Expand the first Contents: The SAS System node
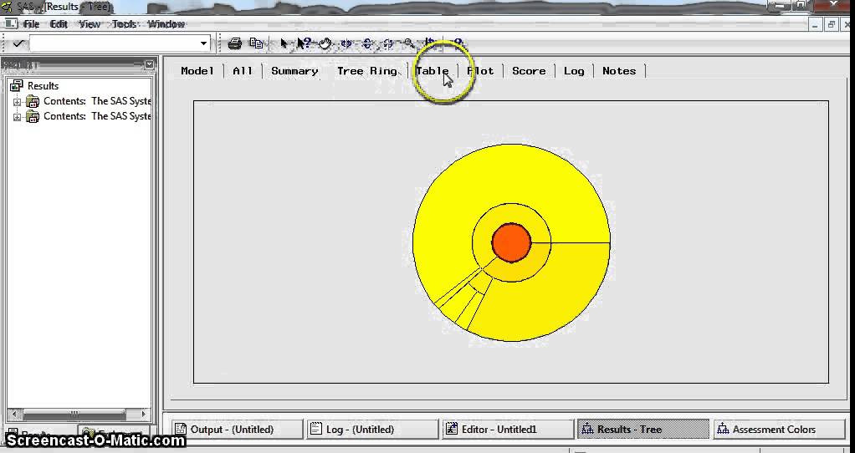855x453 pixels. (17, 102)
